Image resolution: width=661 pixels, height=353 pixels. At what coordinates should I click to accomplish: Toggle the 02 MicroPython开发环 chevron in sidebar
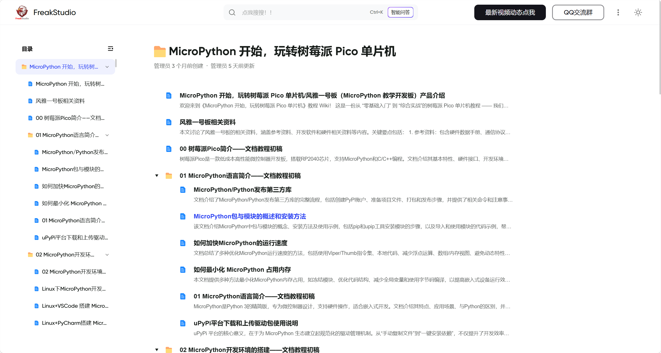click(107, 255)
